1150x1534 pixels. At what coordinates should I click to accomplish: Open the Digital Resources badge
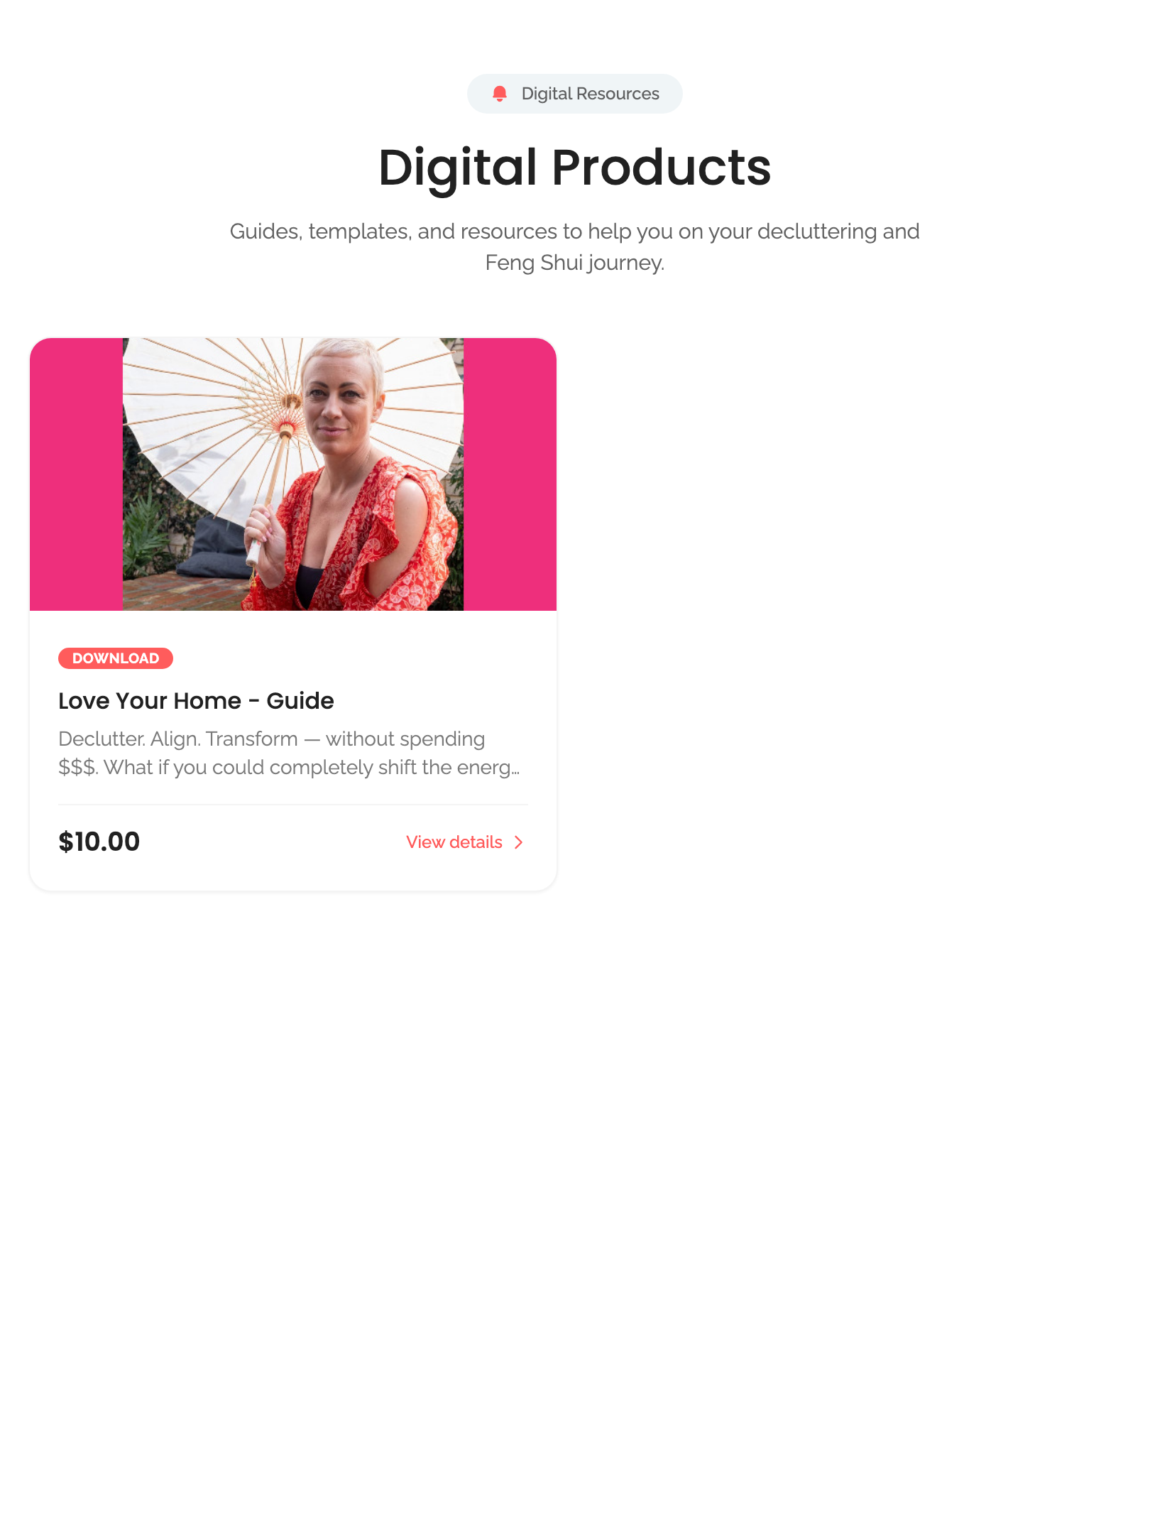(575, 93)
